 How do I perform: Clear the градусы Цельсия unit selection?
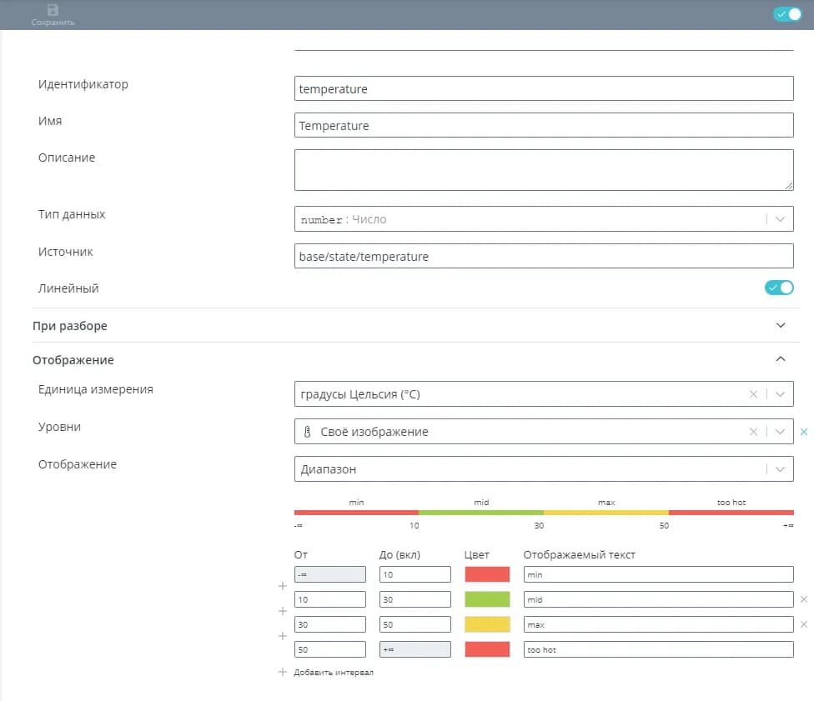(x=753, y=394)
